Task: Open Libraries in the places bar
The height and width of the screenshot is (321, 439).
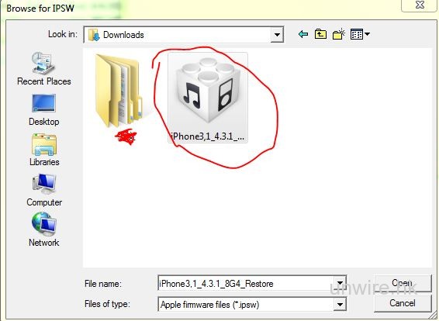Action: click(x=44, y=150)
